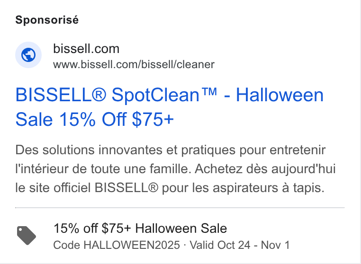Open the www.bissell.com/bissell/cleaner URL
361x264 pixels.
coord(134,64)
